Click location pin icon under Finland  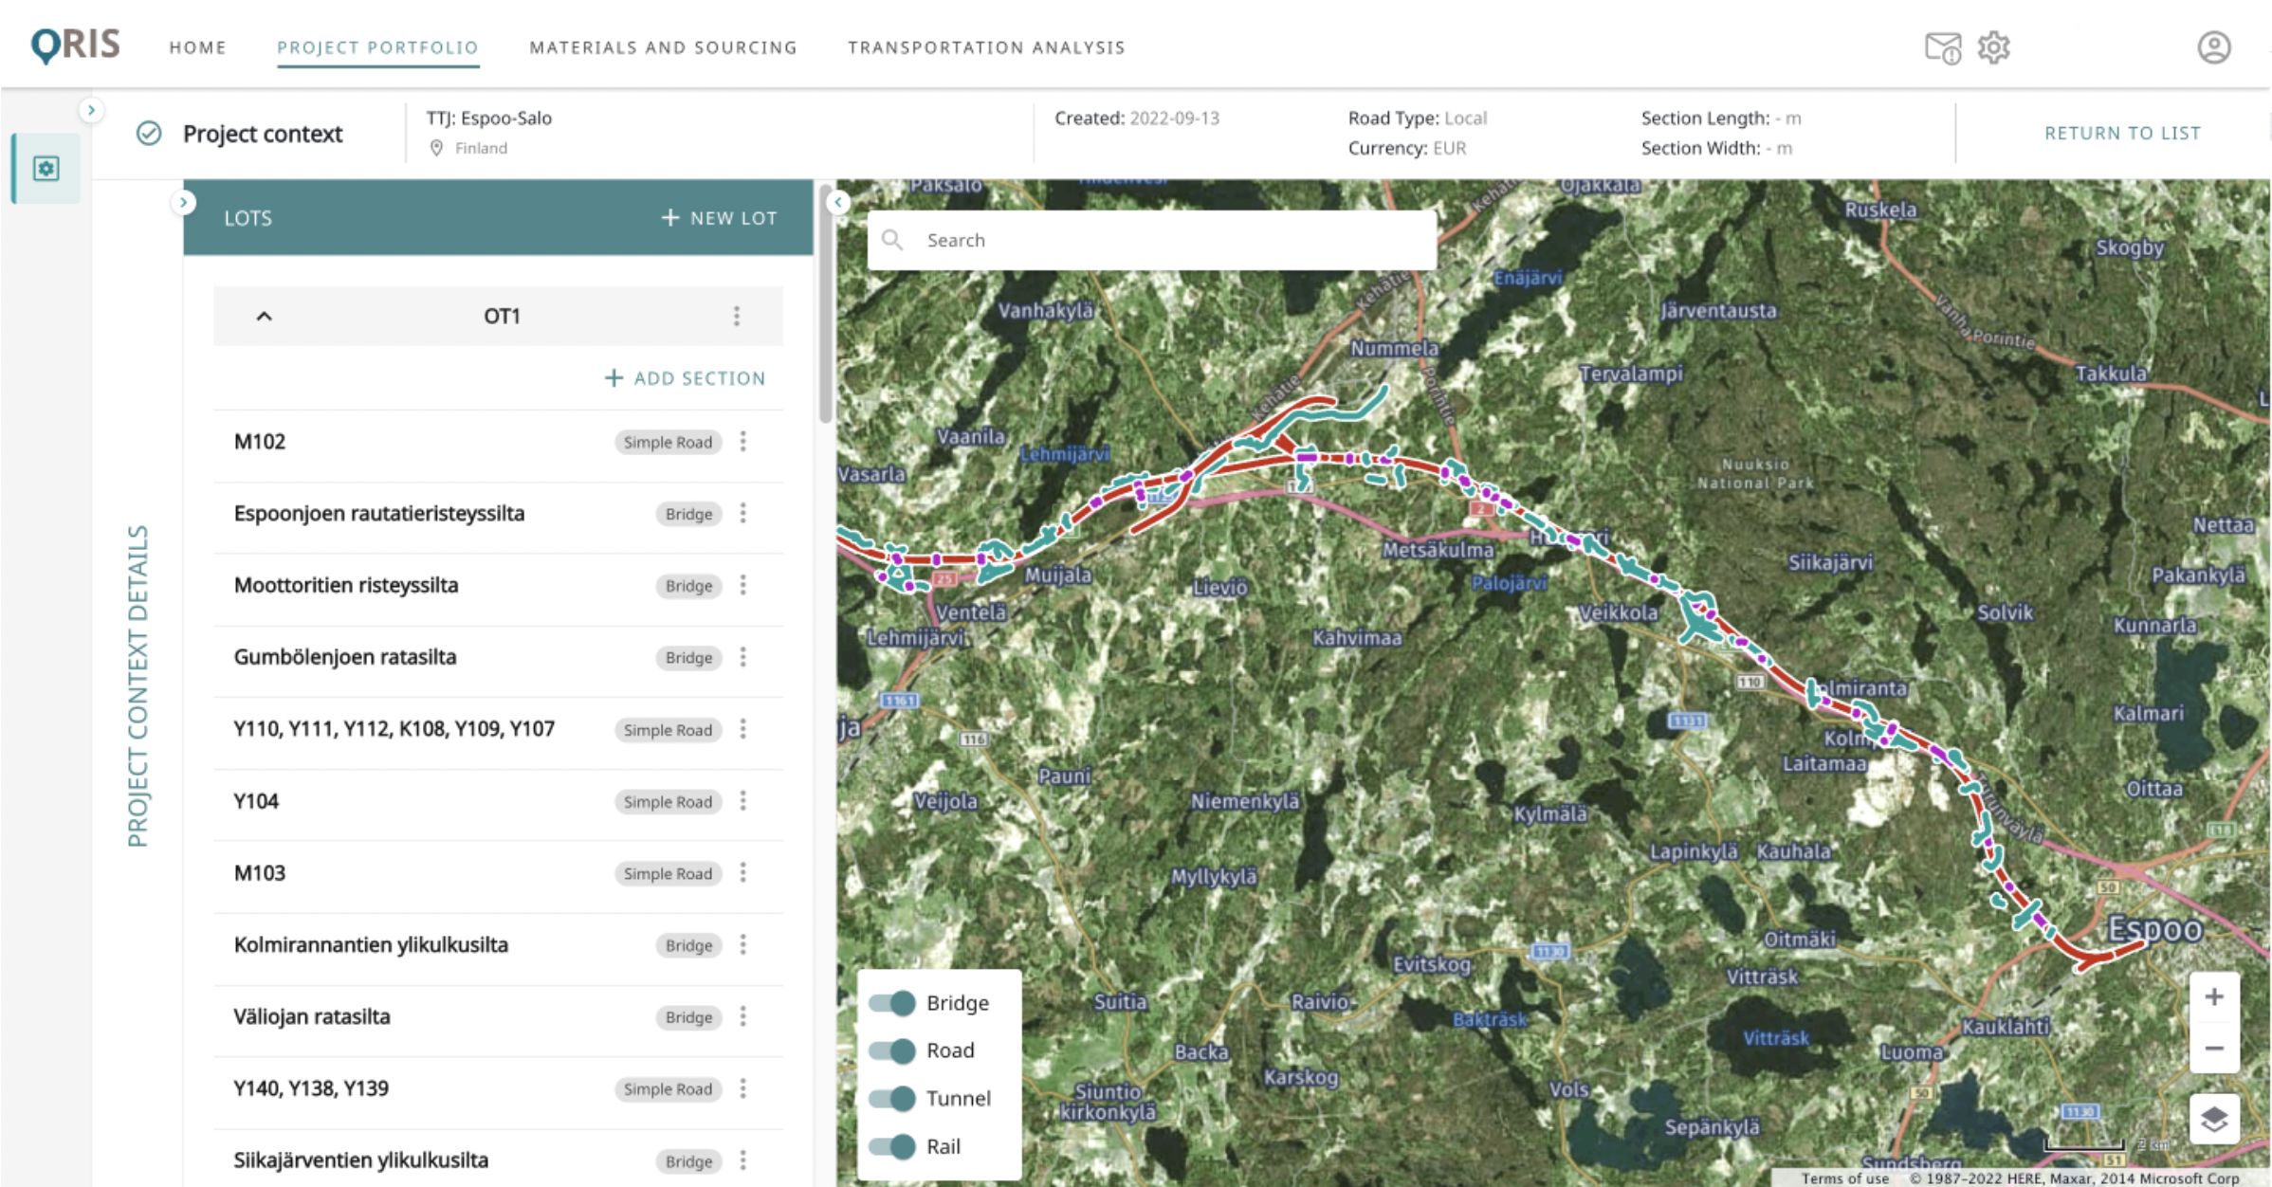click(x=434, y=147)
